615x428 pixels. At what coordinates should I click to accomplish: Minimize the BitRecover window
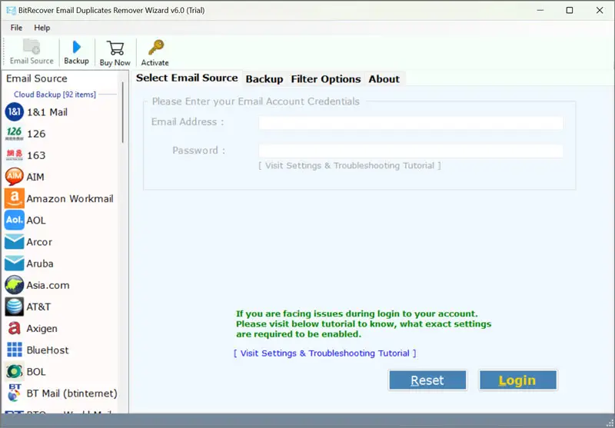tap(540, 10)
